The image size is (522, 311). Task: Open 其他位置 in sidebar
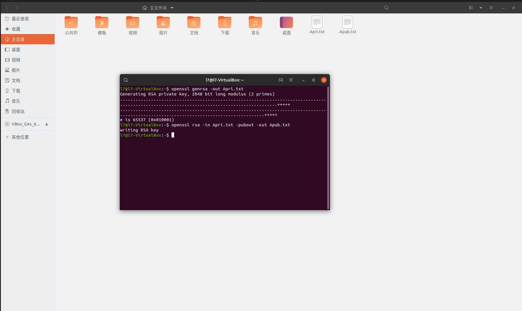(28, 137)
